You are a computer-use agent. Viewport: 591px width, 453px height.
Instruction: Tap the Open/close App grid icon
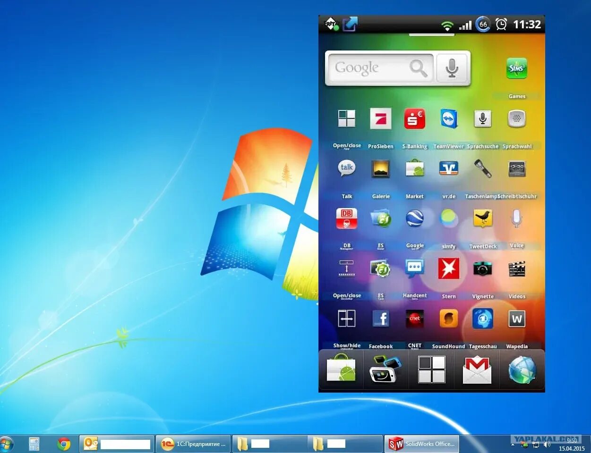pos(347,118)
